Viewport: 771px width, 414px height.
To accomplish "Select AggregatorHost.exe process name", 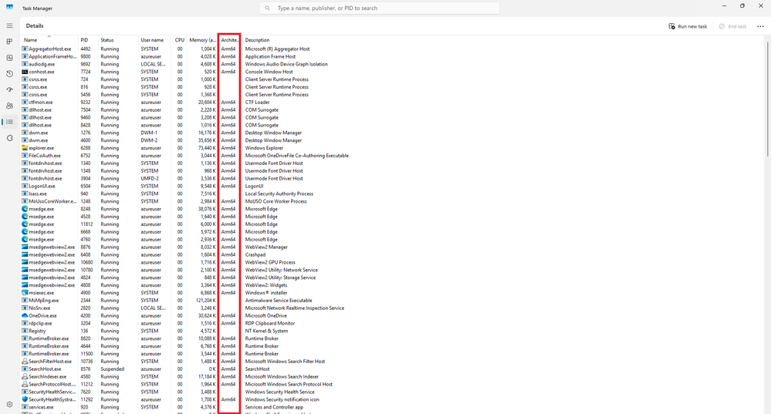I will tap(49, 49).
